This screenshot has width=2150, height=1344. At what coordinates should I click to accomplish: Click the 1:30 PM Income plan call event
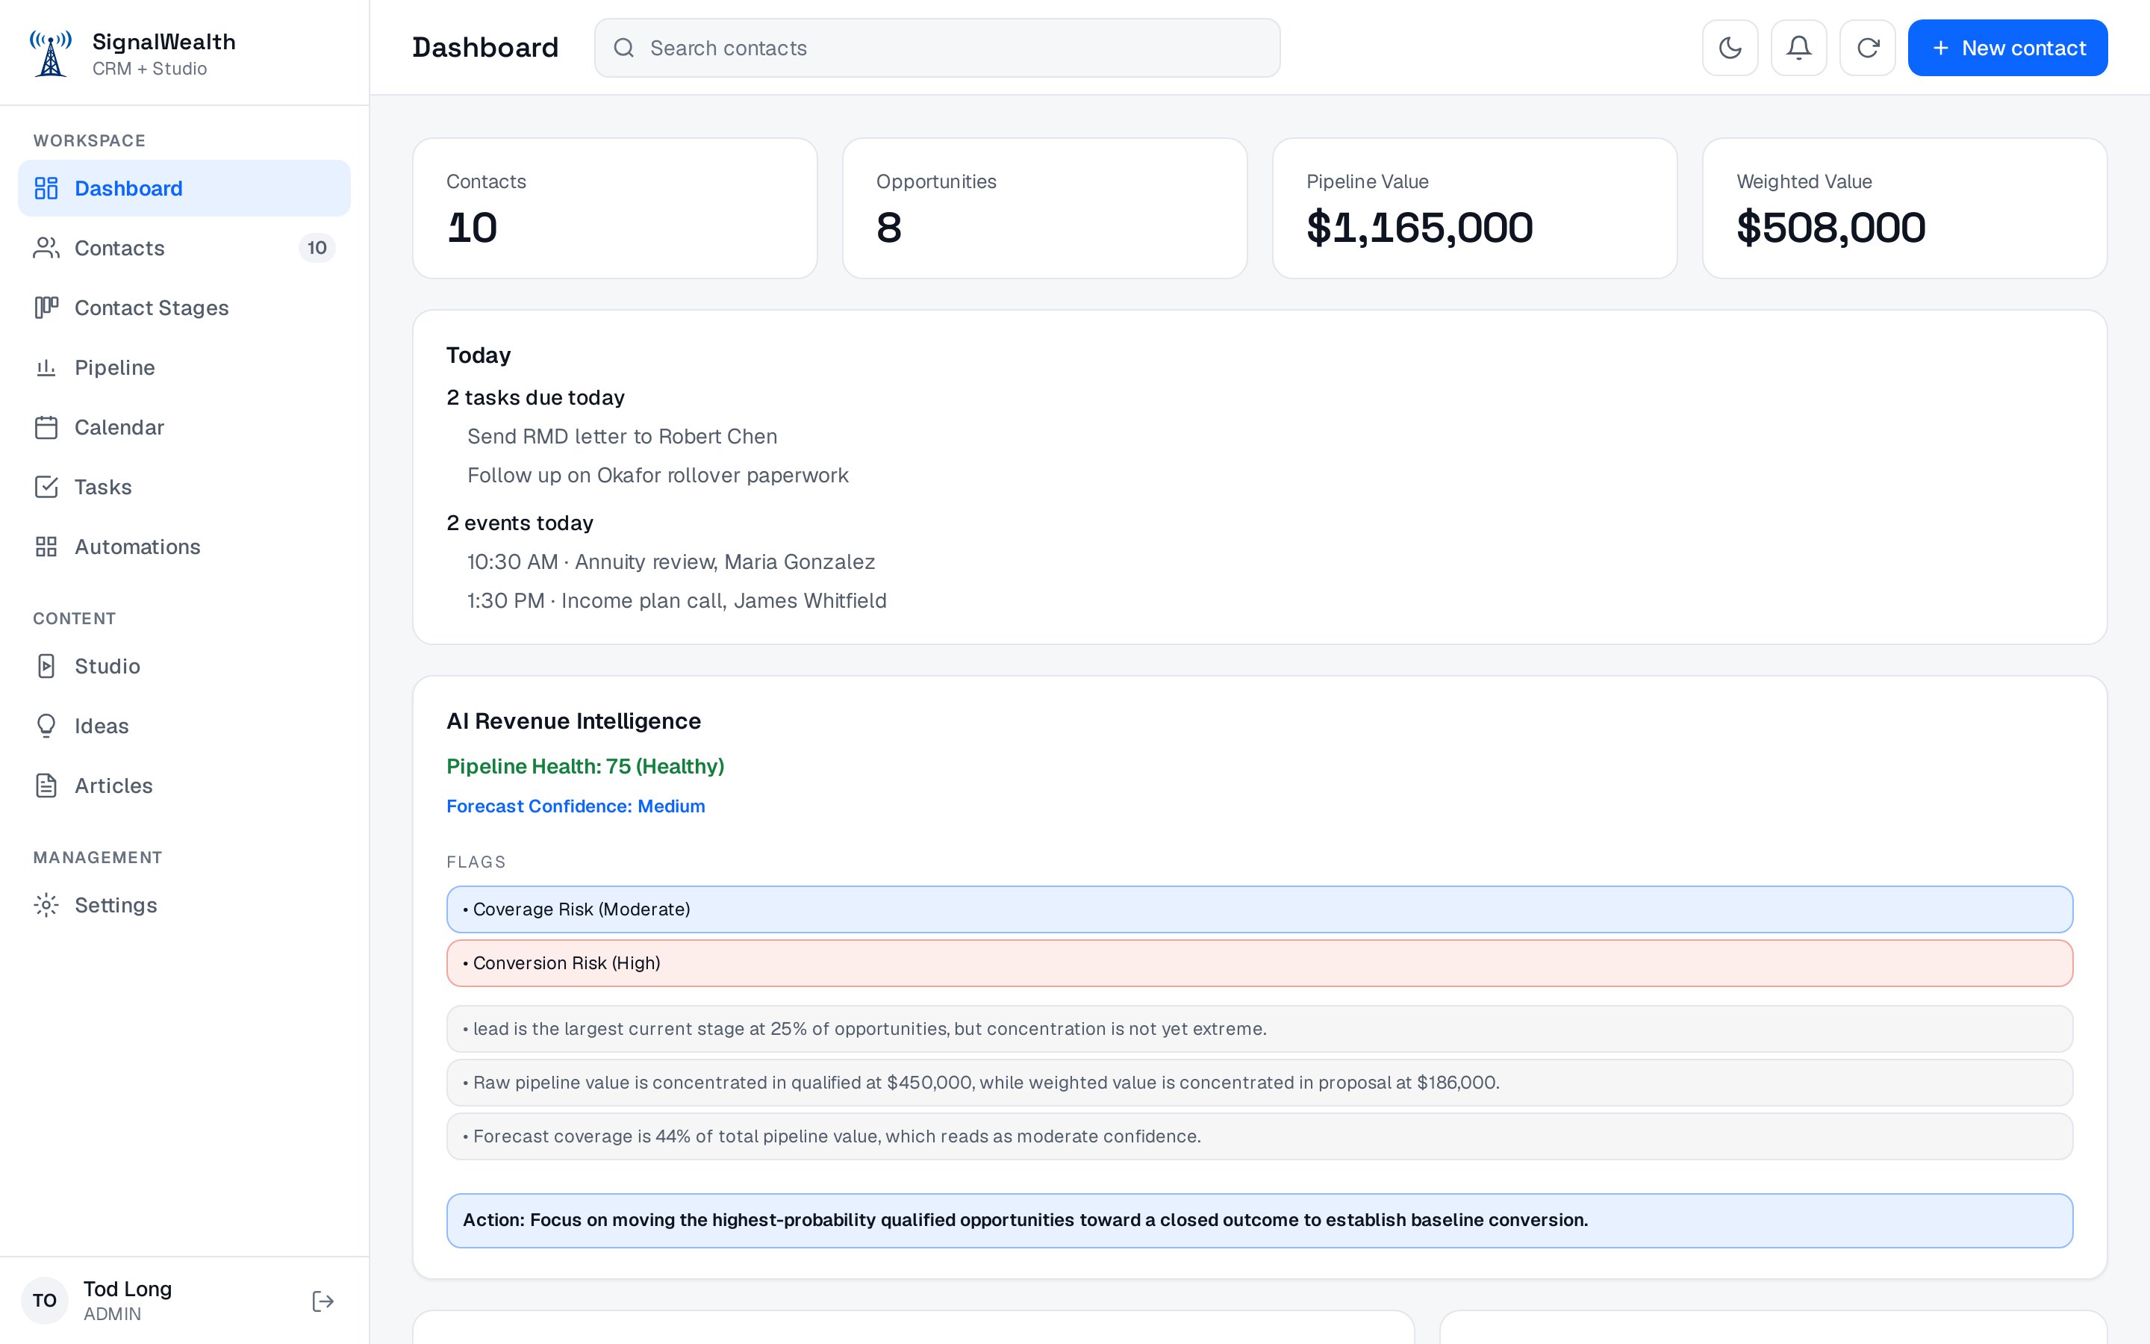coord(676,601)
